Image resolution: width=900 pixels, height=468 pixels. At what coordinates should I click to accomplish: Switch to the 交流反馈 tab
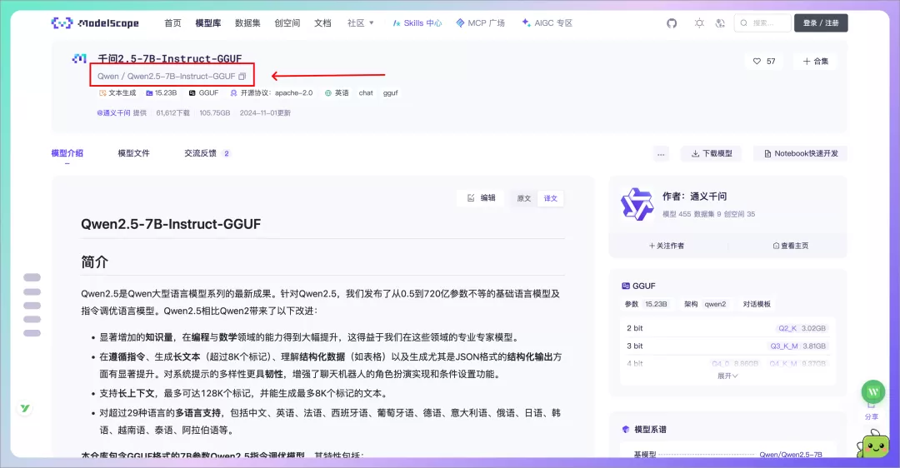[x=207, y=153]
